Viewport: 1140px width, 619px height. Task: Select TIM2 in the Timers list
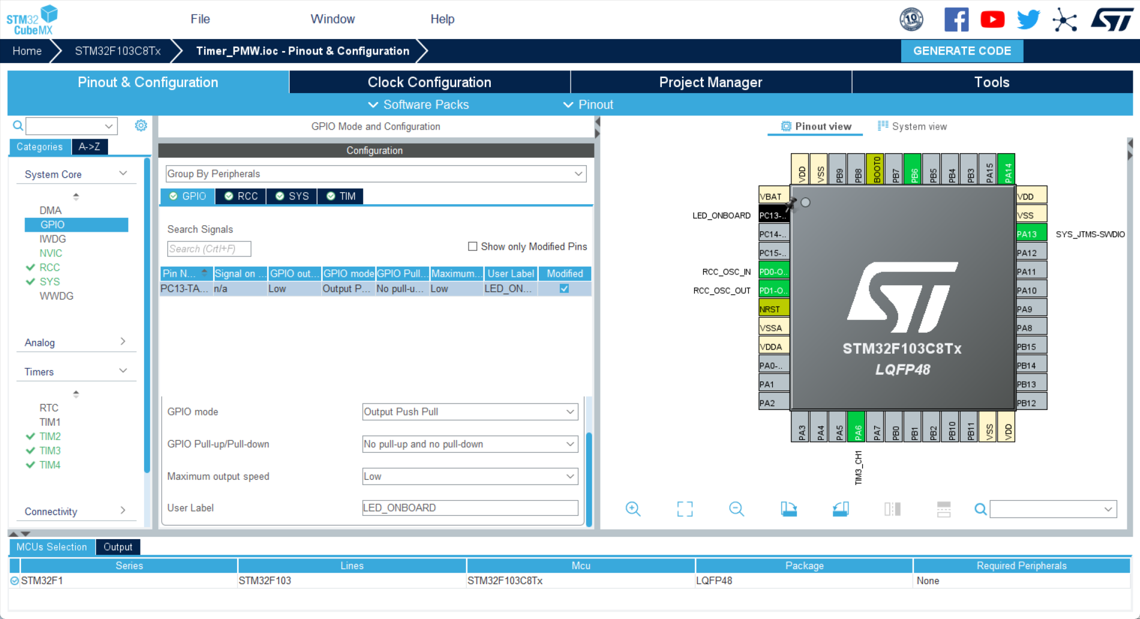(50, 436)
